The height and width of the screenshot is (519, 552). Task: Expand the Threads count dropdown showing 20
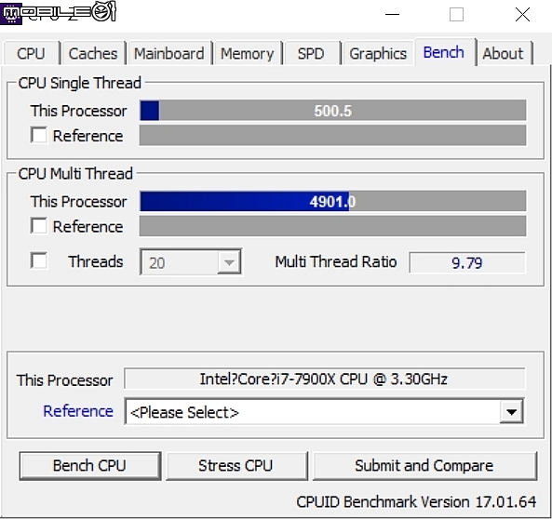(191, 261)
